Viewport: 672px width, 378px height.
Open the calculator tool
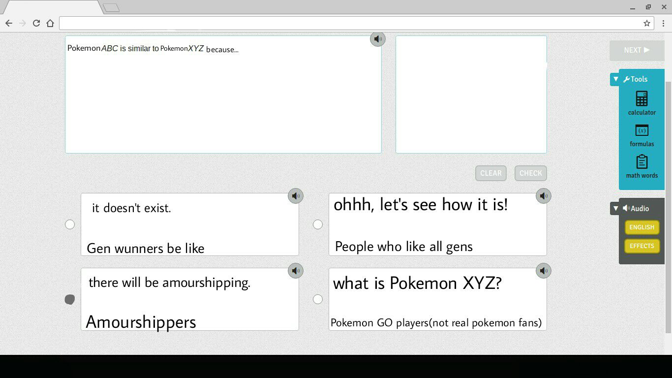(642, 103)
